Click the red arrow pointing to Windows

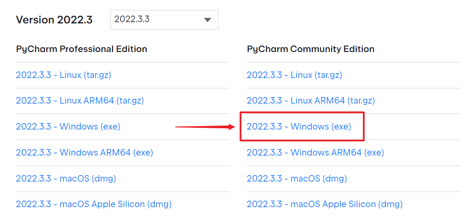[x=204, y=127]
